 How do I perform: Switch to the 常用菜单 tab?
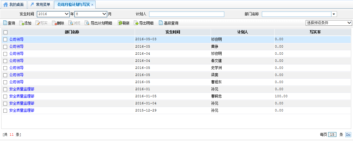[41, 5]
